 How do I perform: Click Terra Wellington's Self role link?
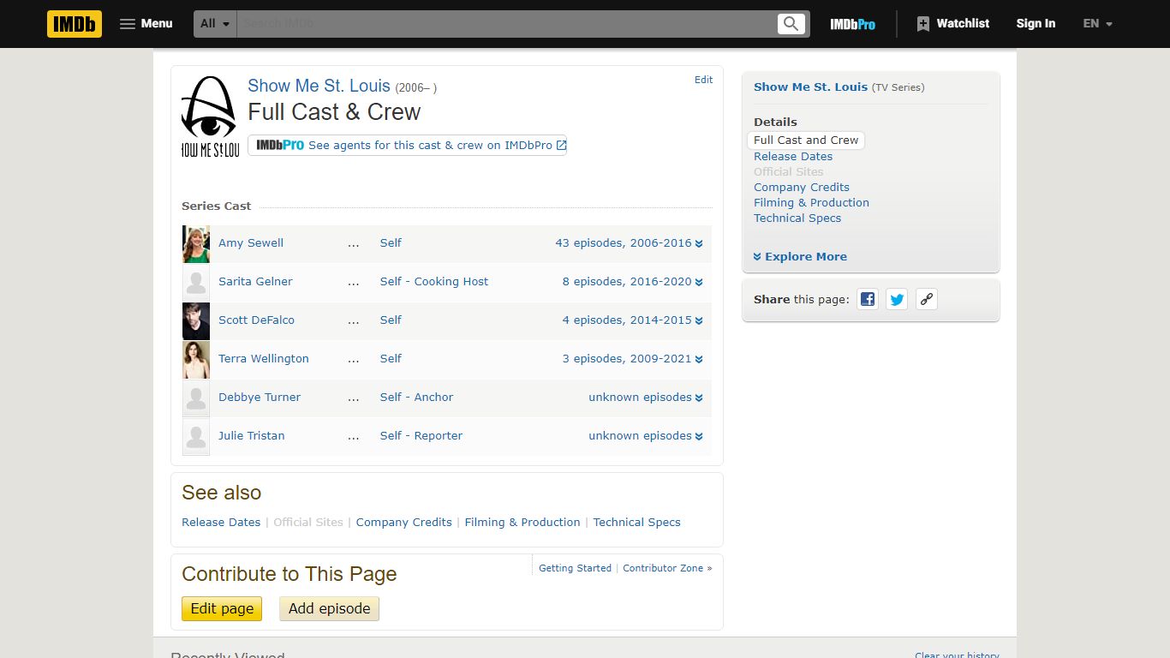pos(391,359)
